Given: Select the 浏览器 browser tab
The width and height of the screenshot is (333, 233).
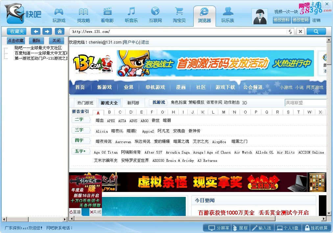Looking at the screenshot, I should (204, 15).
